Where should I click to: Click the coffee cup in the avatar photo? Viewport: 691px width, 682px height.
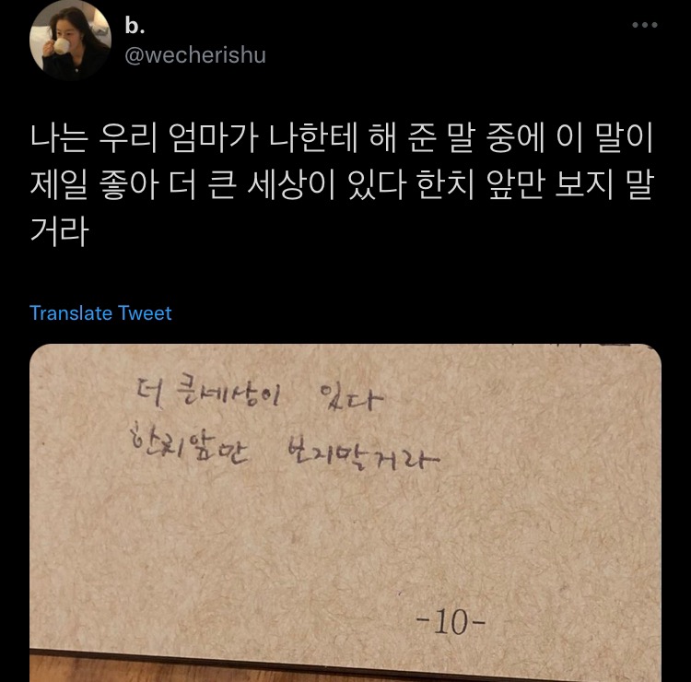point(61,45)
